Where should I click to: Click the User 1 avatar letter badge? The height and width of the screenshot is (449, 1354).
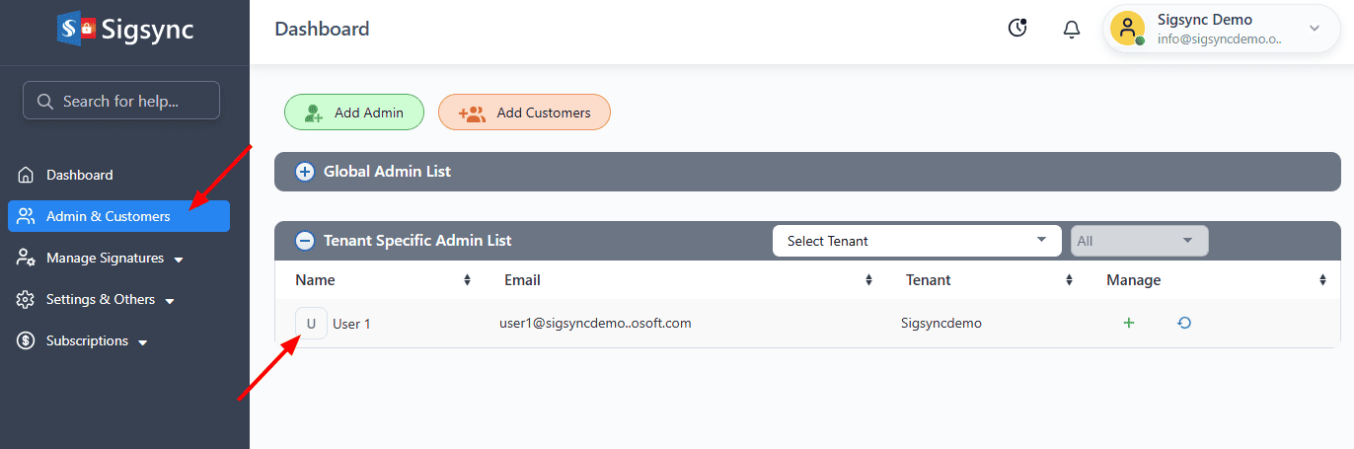click(311, 324)
